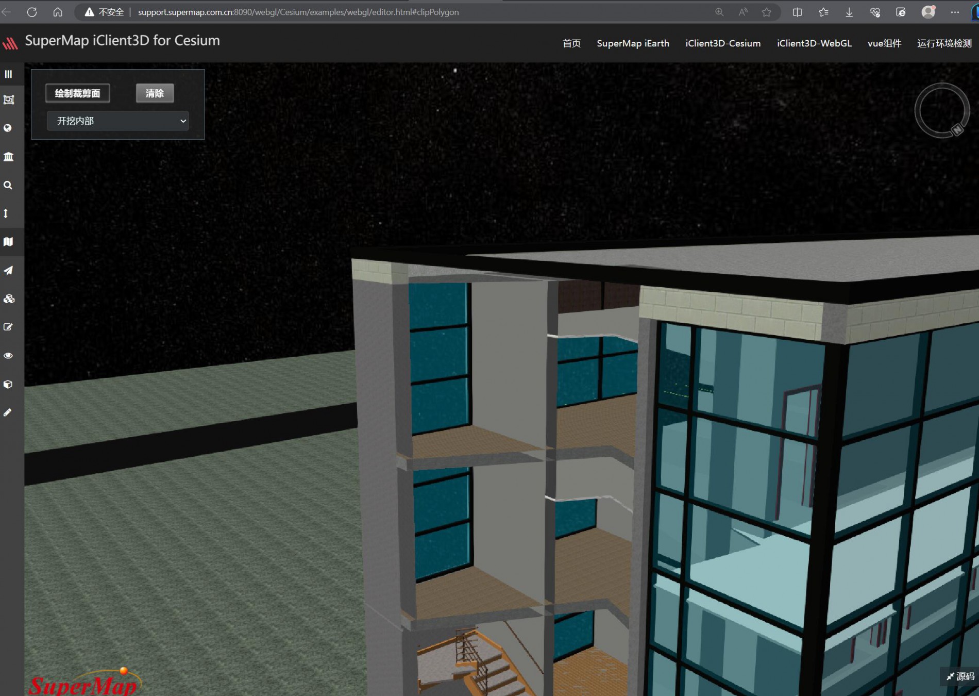Click the SuperMap iClient3D for Cesium title
This screenshot has height=696, width=979.
click(x=122, y=41)
